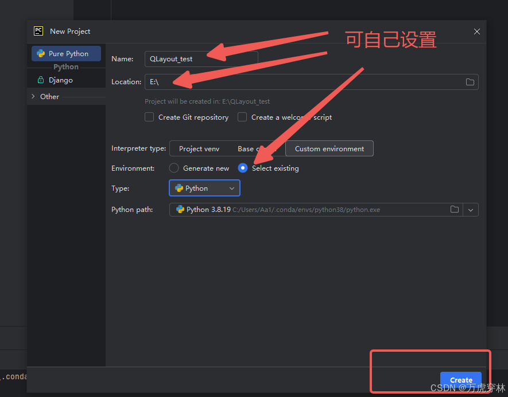Image resolution: width=508 pixels, height=397 pixels.
Task: Click the Create button
Action: pos(461,379)
